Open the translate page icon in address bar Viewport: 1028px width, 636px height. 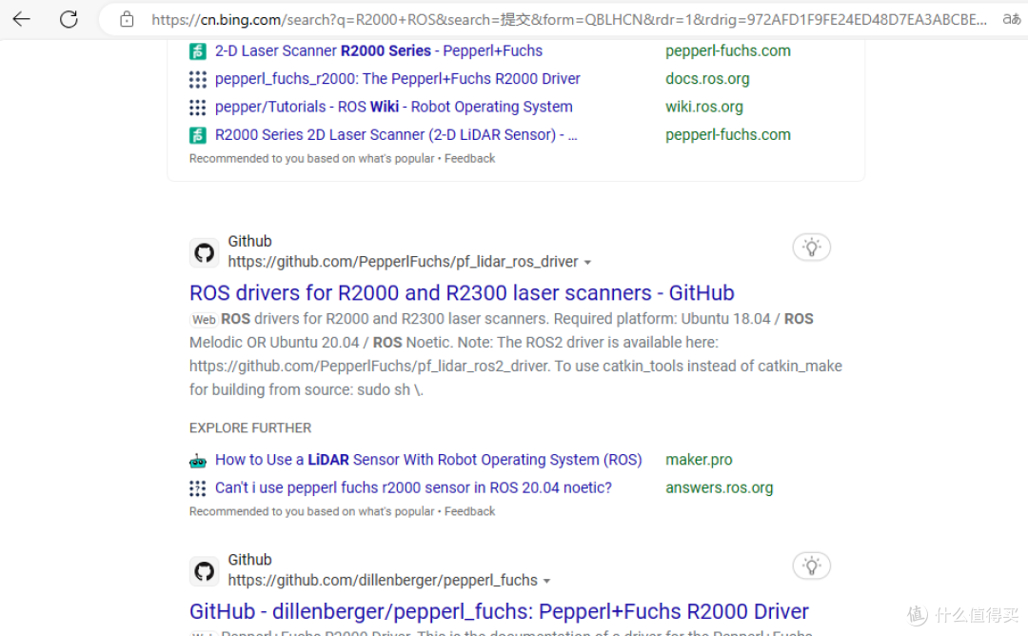[x=1012, y=19]
